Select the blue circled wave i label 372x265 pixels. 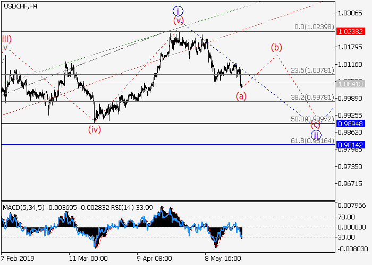coord(178,11)
